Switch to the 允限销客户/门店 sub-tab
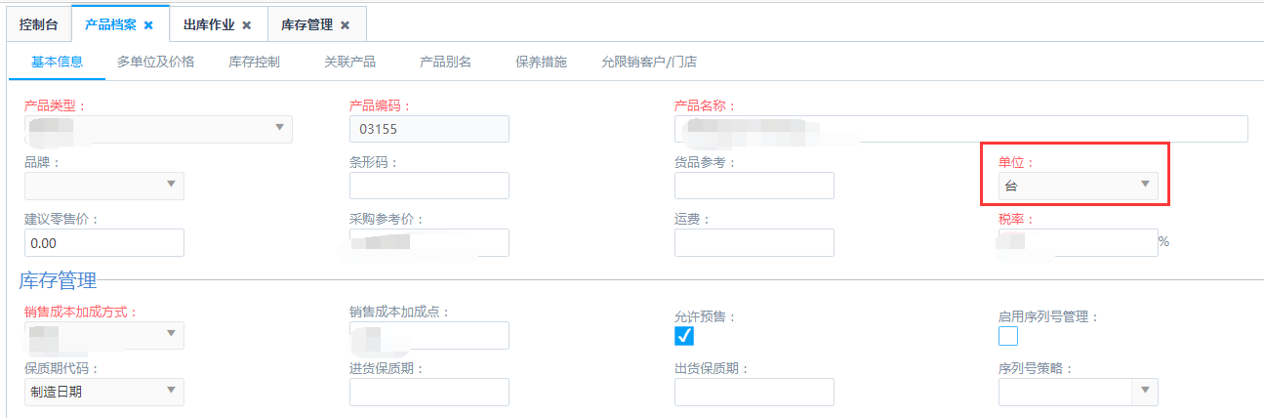 (x=648, y=62)
